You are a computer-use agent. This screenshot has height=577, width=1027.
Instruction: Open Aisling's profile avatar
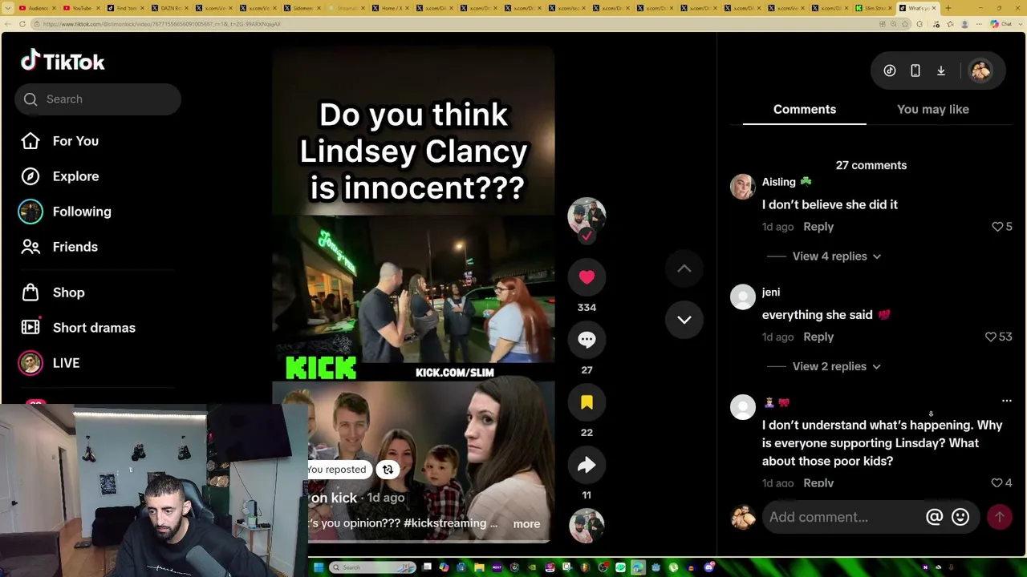click(x=743, y=187)
